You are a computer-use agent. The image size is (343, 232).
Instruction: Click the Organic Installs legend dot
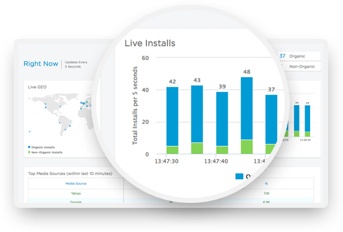pos(29,147)
